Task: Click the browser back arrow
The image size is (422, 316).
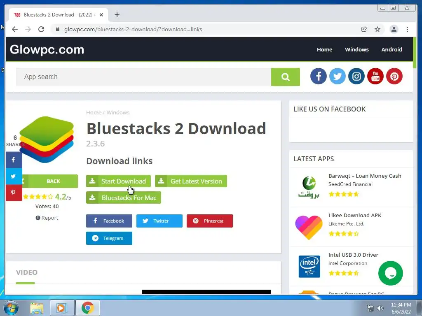Action: click(x=15, y=29)
